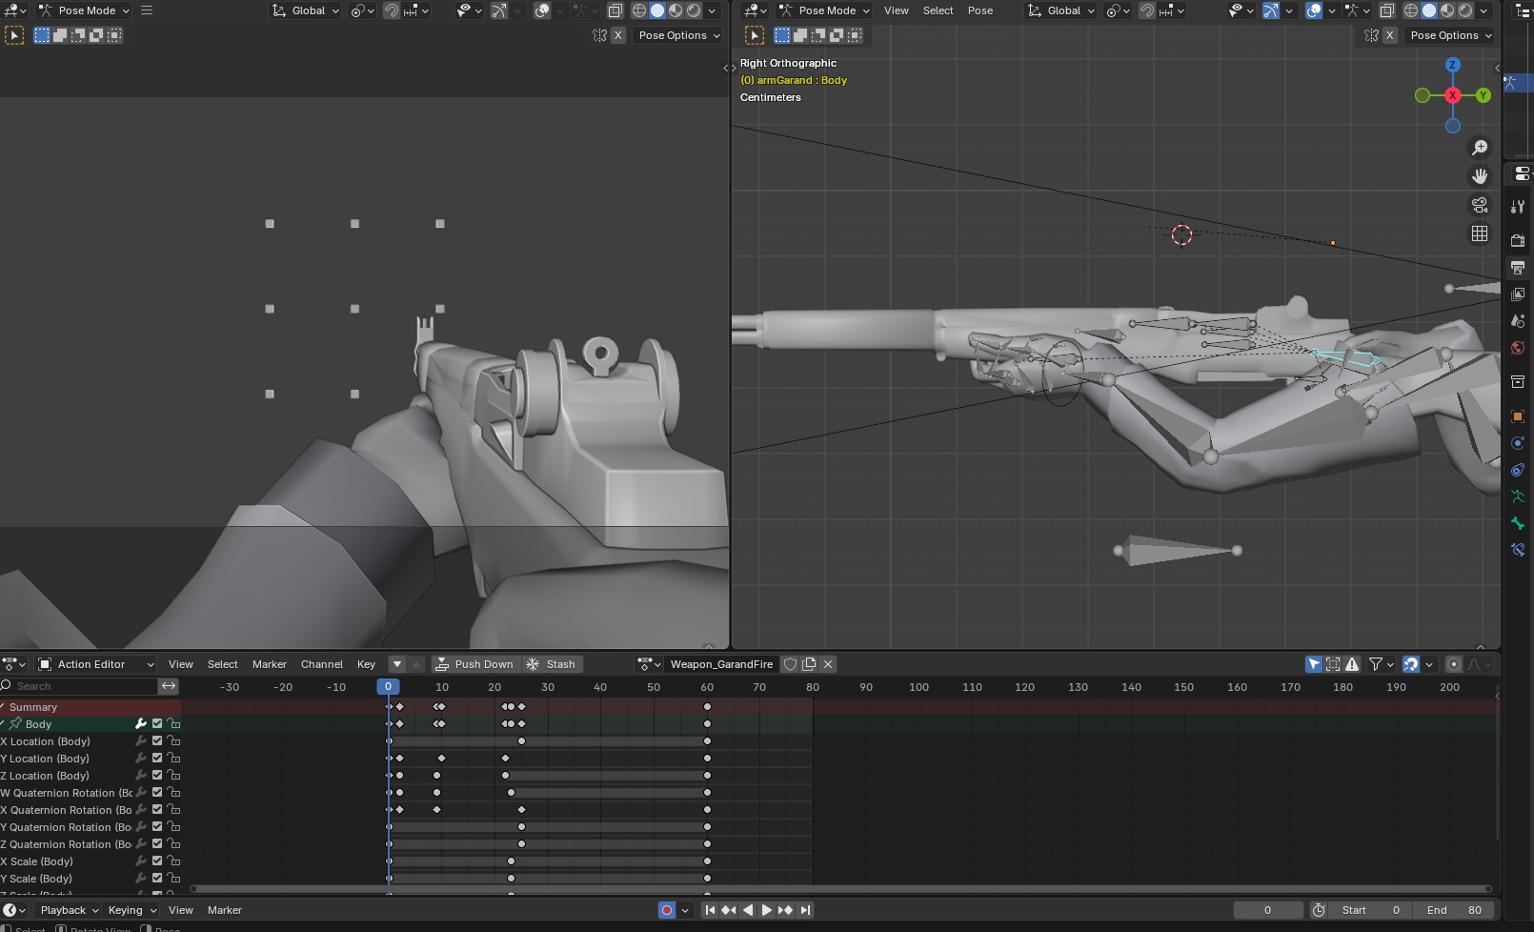Open the Pose menu in right viewport
1534x932 pixels.
pos(979,10)
